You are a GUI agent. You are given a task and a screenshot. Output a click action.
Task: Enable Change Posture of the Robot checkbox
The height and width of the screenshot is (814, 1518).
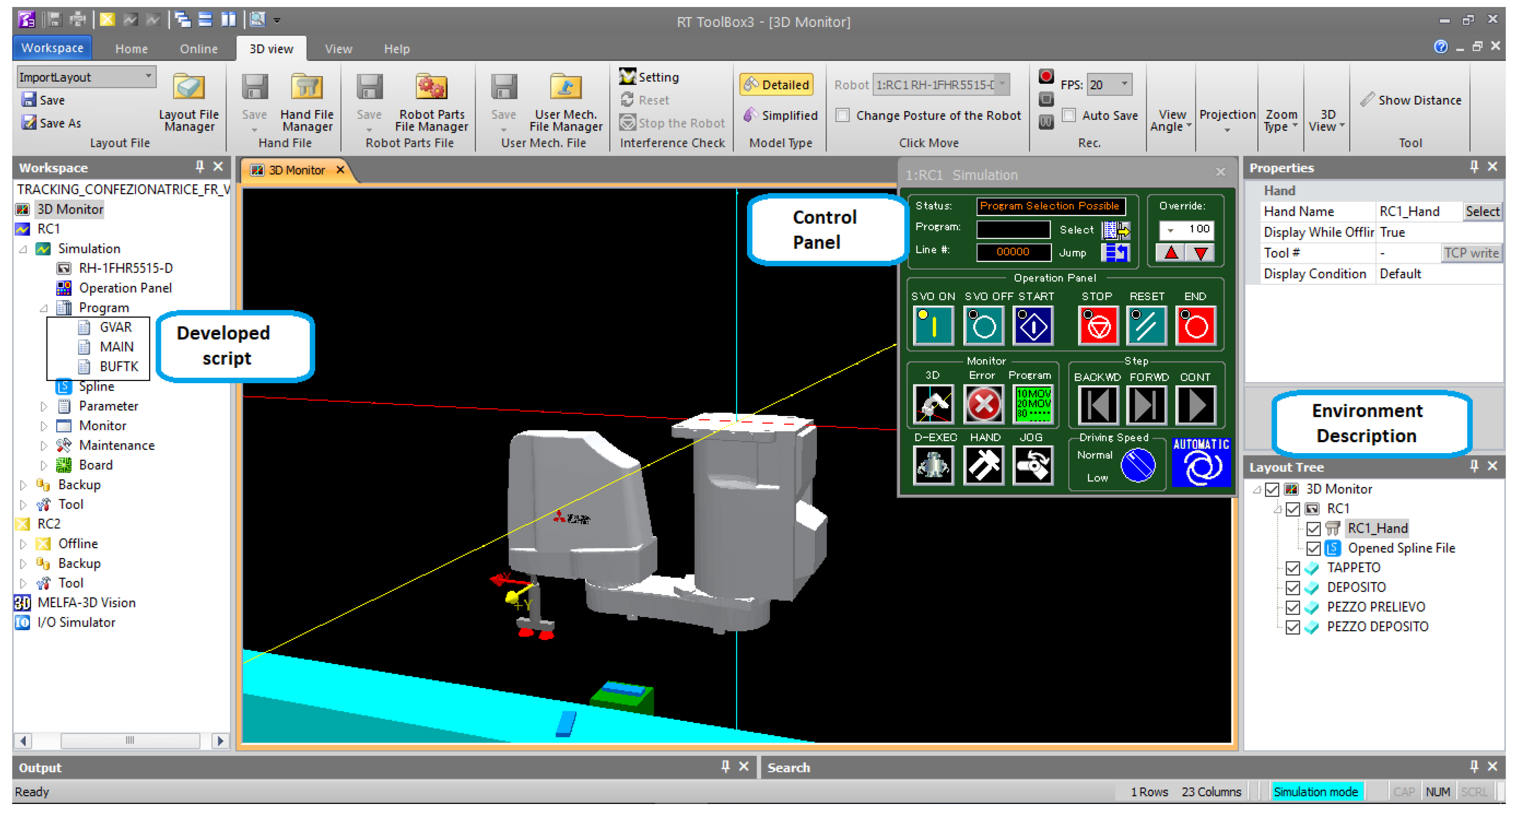click(x=843, y=115)
